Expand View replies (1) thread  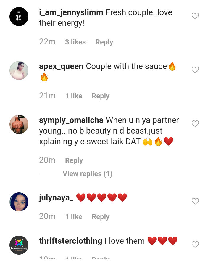pos(87,174)
